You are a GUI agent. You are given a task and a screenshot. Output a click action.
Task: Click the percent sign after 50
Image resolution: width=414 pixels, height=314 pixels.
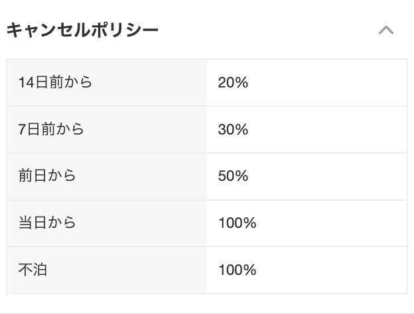(241, 176)
